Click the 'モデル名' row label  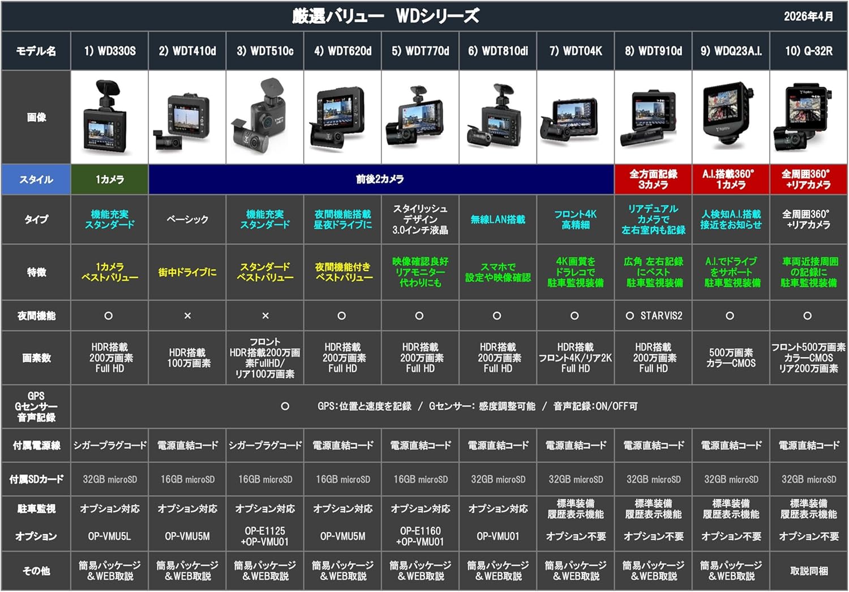36,51
